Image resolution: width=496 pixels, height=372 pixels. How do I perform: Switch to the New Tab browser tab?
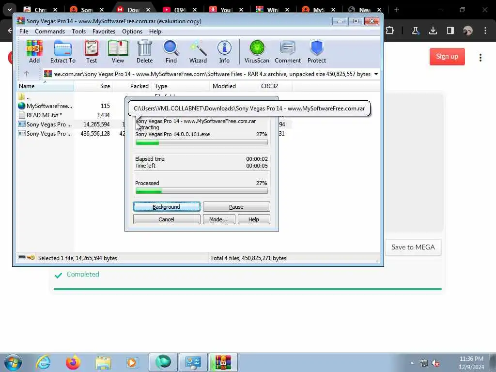pyautogui.click(x=365, y=10)
